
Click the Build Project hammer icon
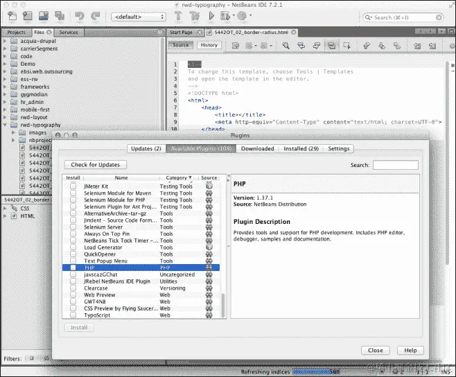pos(178,17)
